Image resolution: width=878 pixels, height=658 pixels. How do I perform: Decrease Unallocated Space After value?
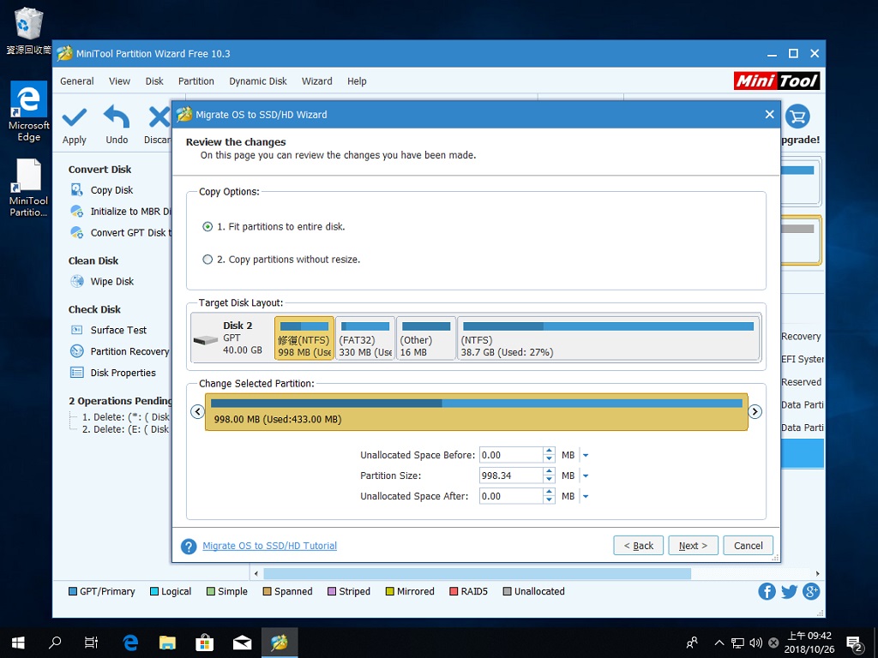point(550,500)
